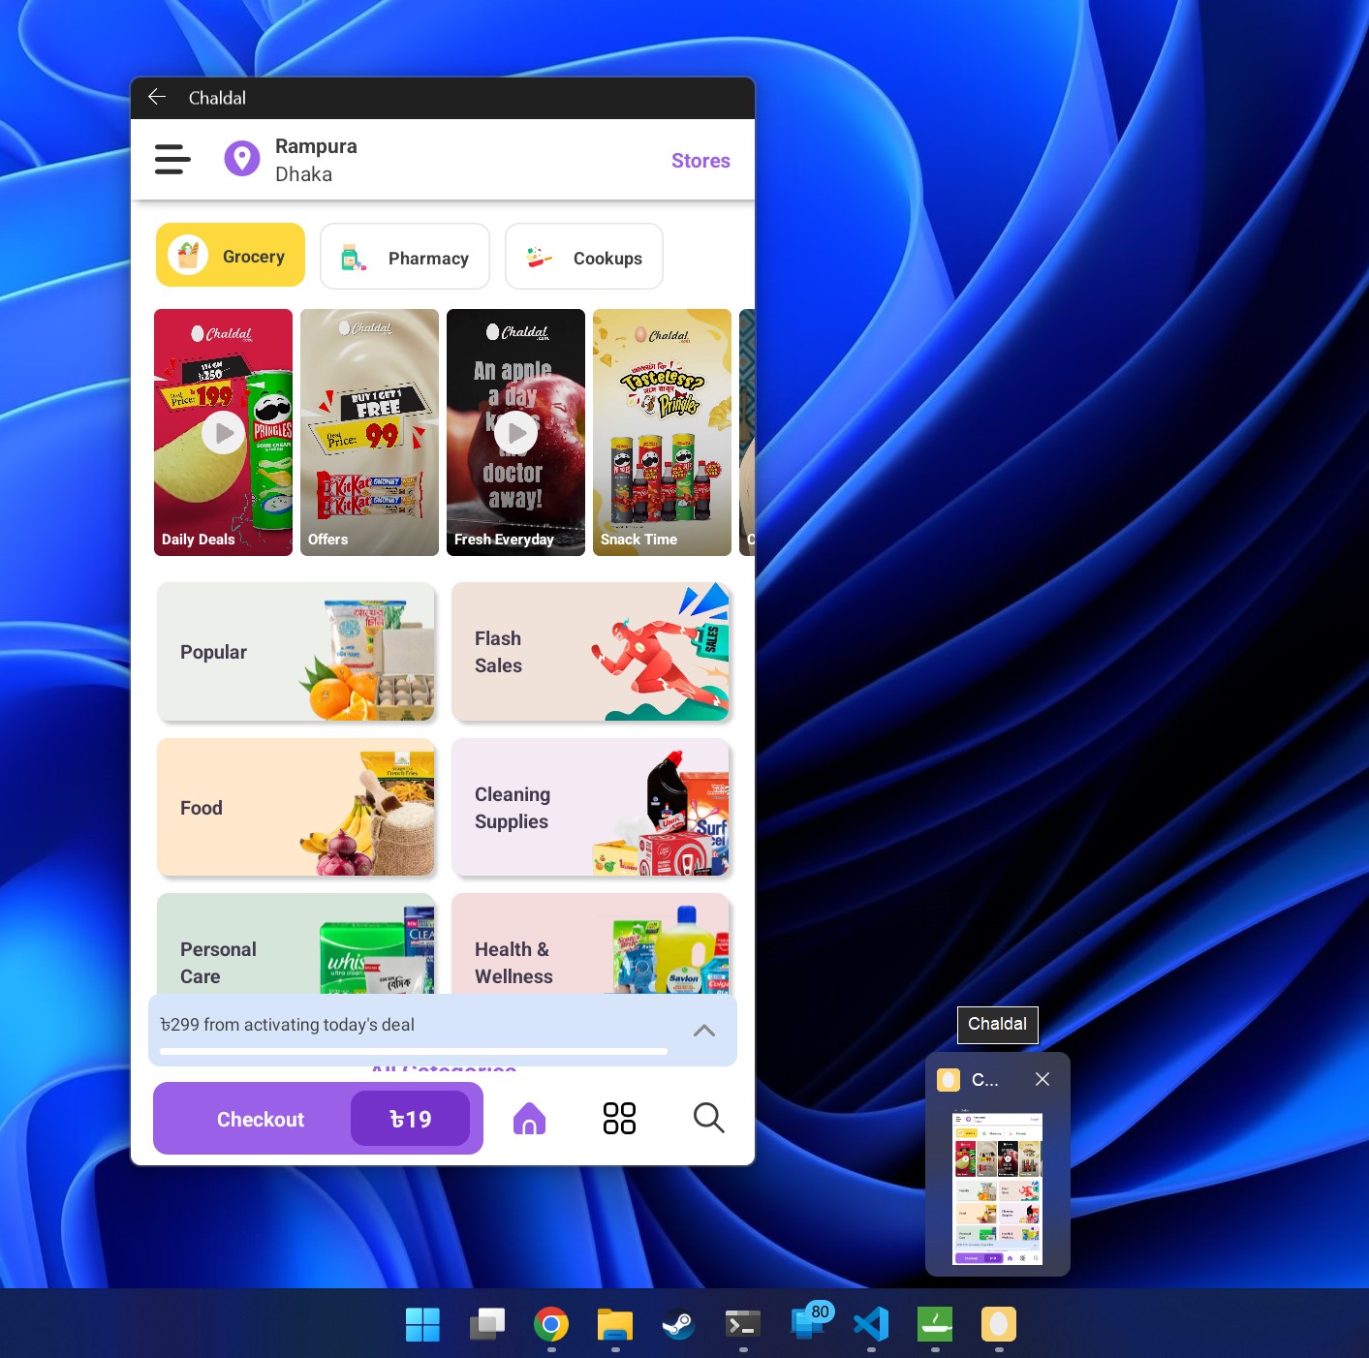Open the Windows Start menu
This screenshot has height=1358, width=1369.
click(422, 1324)
